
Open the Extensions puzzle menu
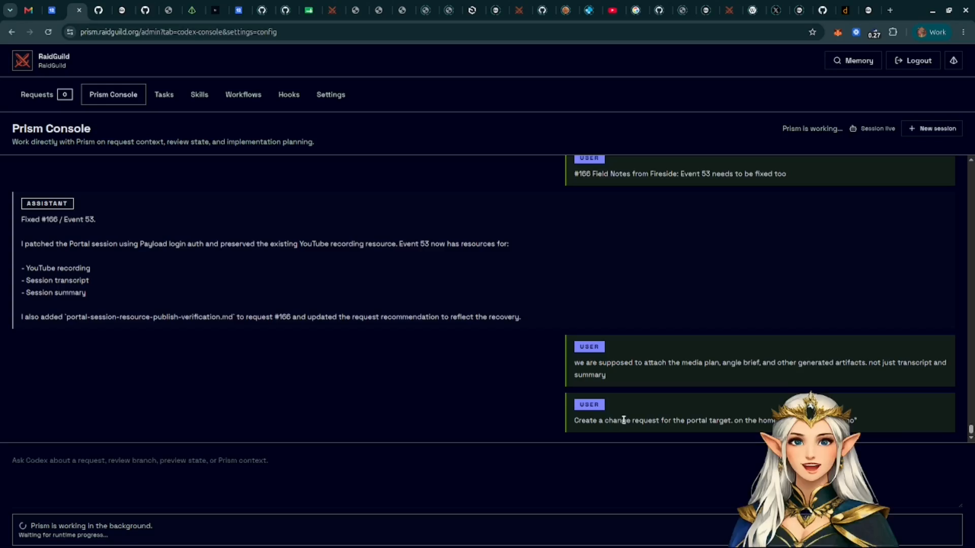click(x=893, y=32)
